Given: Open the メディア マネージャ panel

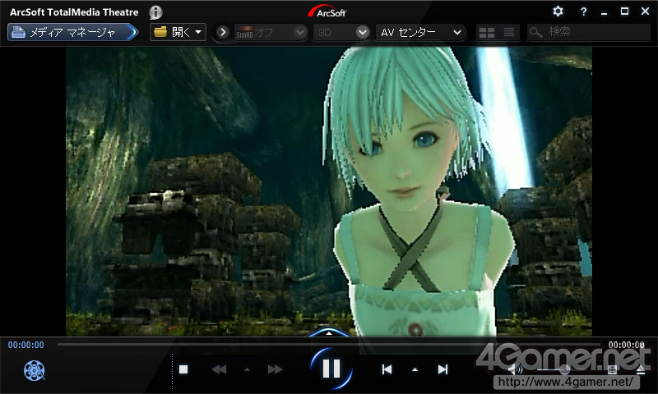Looking at the screenshot, I should tap(72, 32).
